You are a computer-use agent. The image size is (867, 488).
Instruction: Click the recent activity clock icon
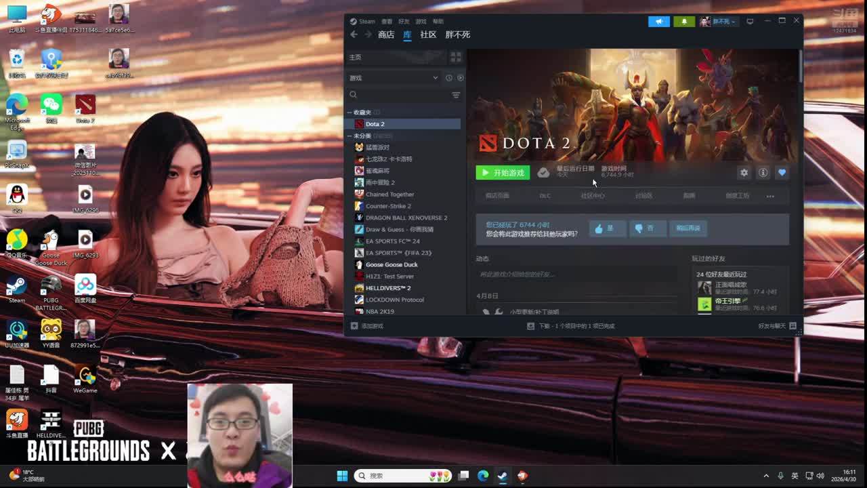coord(448,78)
